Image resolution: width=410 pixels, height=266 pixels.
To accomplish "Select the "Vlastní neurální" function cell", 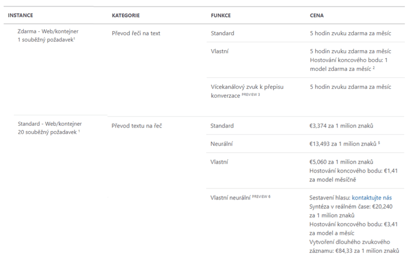I will 230,197.
